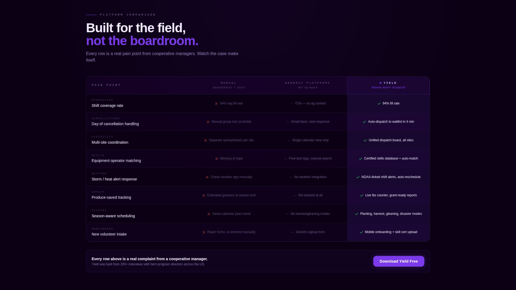Screen dimensions: 516x290
Task: Click dash icon beside Not tracked at all
Action: tap(295, 195)
